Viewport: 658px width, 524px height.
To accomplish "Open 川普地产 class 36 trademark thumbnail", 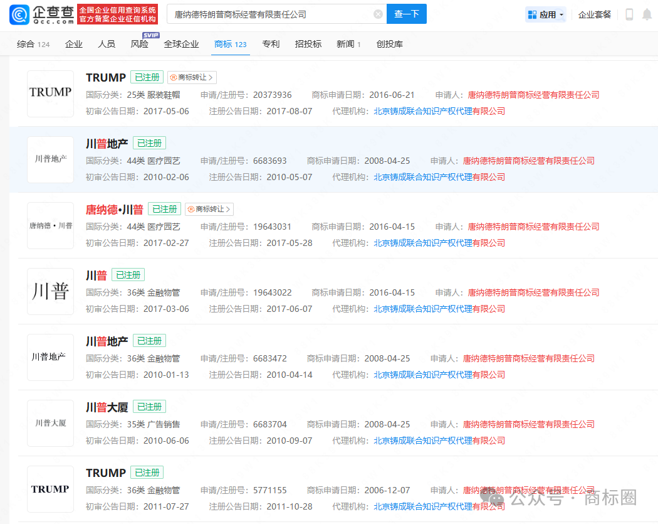I will (50, 358).
